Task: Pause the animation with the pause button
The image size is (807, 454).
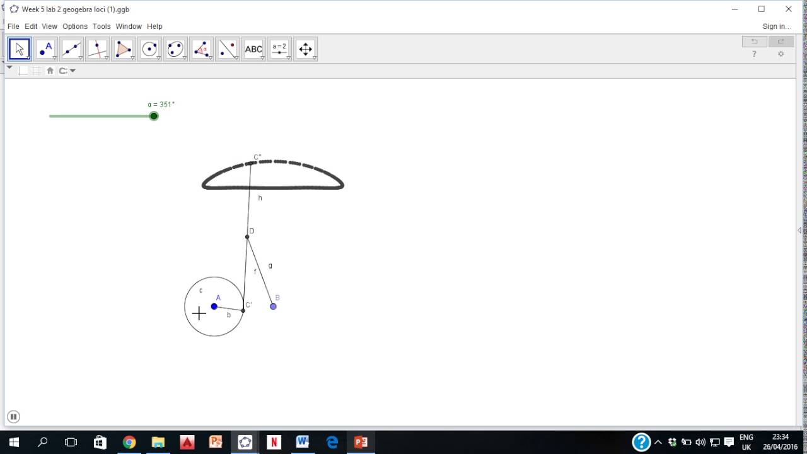Action: (x=13, y=417)
